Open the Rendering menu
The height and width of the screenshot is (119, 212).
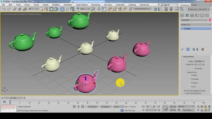click(96, 5)
